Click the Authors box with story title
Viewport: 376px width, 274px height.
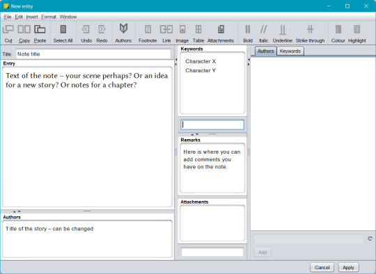pos(87,239)
